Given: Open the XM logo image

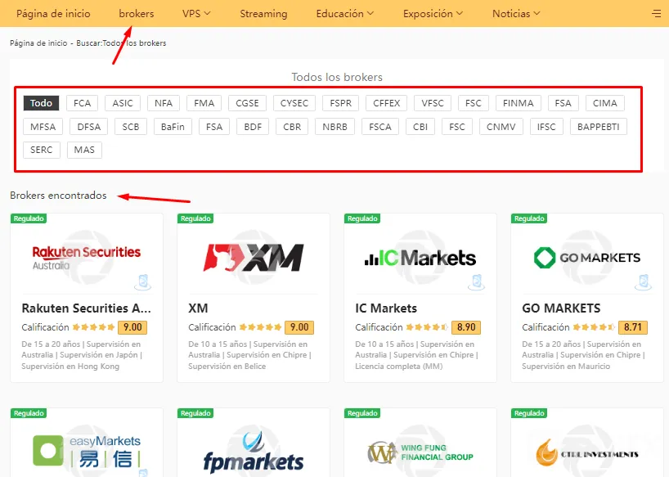Looking at the screenshot, I should (x=254, y=258).
